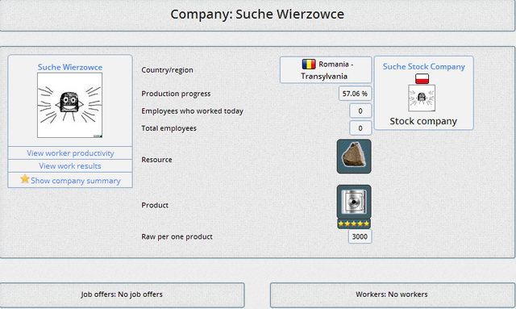Click the Total employees count box

pyautogui.click(x=360, y=128)
